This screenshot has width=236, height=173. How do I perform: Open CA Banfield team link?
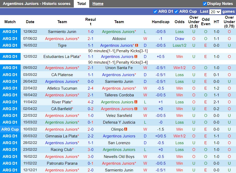coord(61,109)
